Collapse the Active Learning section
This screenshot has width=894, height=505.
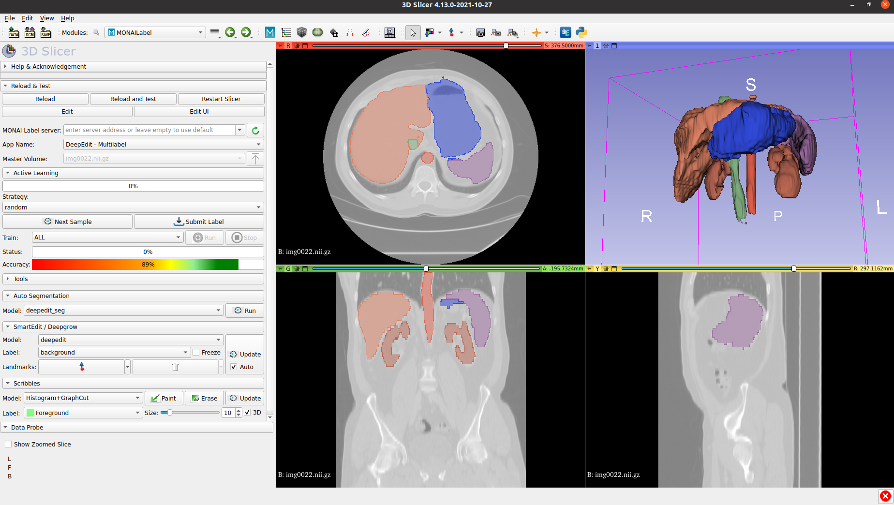pos(133,173)
